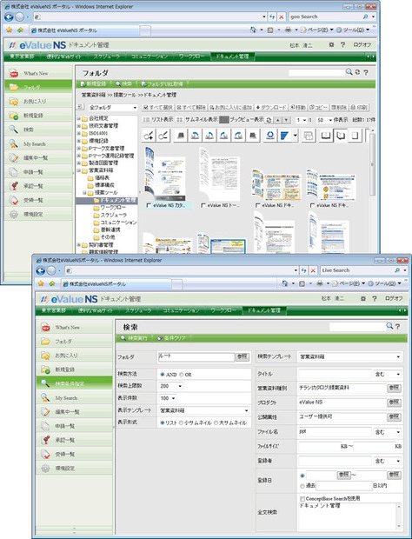Click the 全文検索 text area scrollbar
Image resolution: width=412 pixels, height=539 pixels.
tap(399, 516)
